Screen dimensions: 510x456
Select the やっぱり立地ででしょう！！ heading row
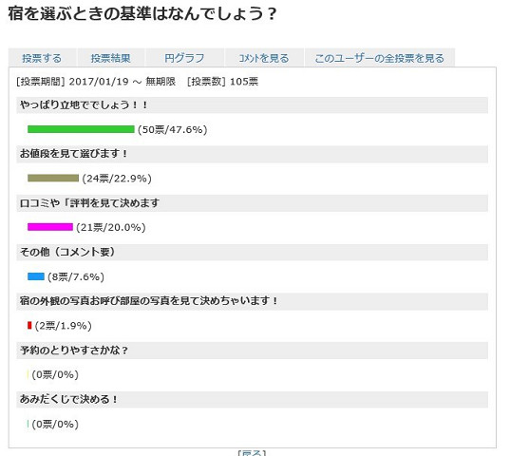(x=252, y=105)
